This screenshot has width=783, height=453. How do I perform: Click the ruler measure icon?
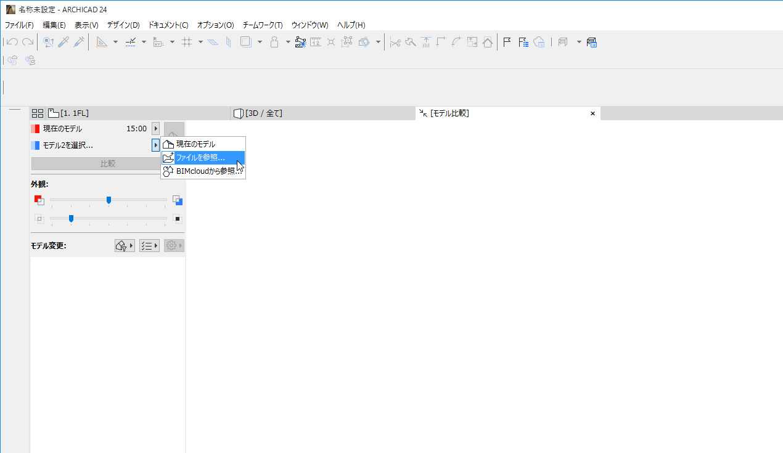(316, 42)
